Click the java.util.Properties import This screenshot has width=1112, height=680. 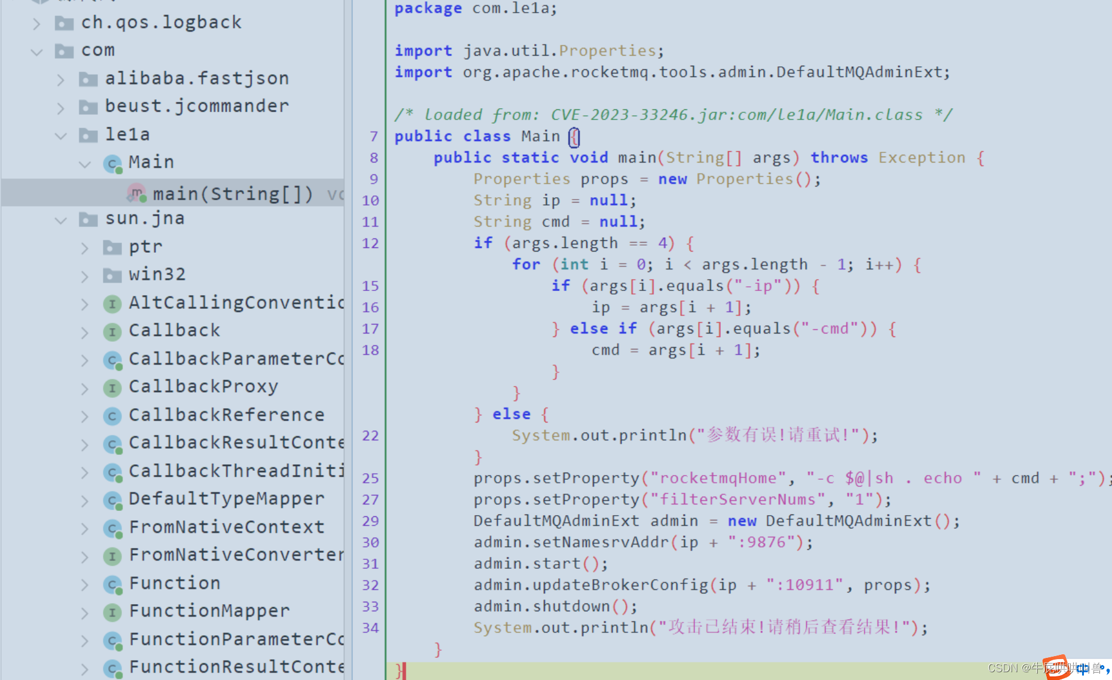529,51
